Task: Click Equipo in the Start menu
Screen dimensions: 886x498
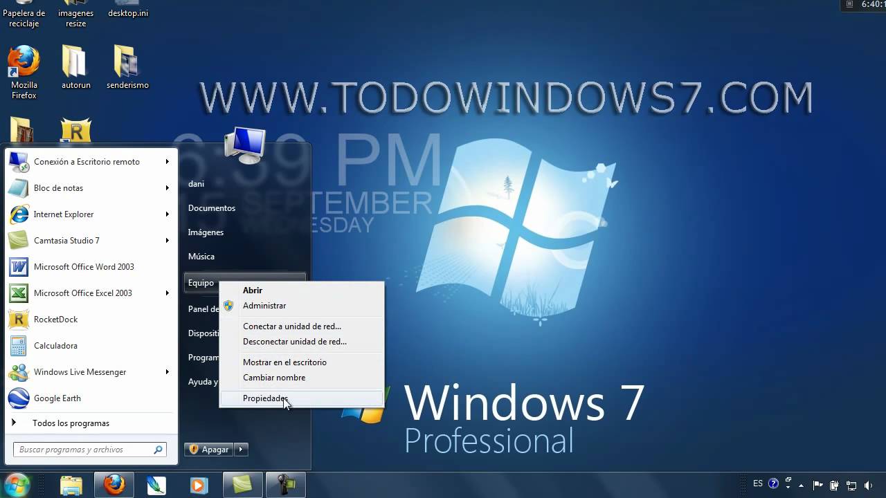Action: (201, 283)
